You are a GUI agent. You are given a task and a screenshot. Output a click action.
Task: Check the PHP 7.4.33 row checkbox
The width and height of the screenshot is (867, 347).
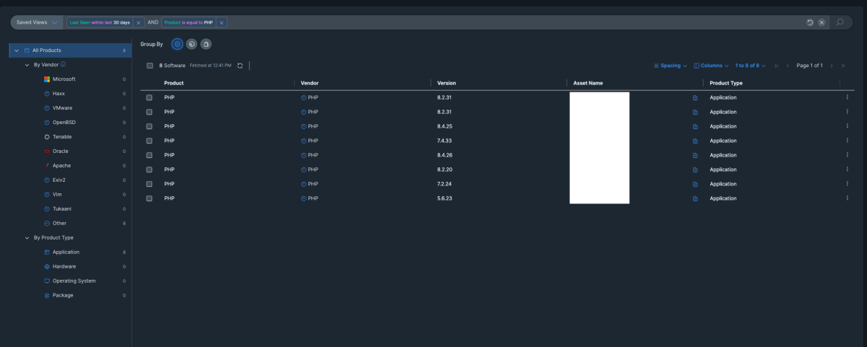click(150, 141)
